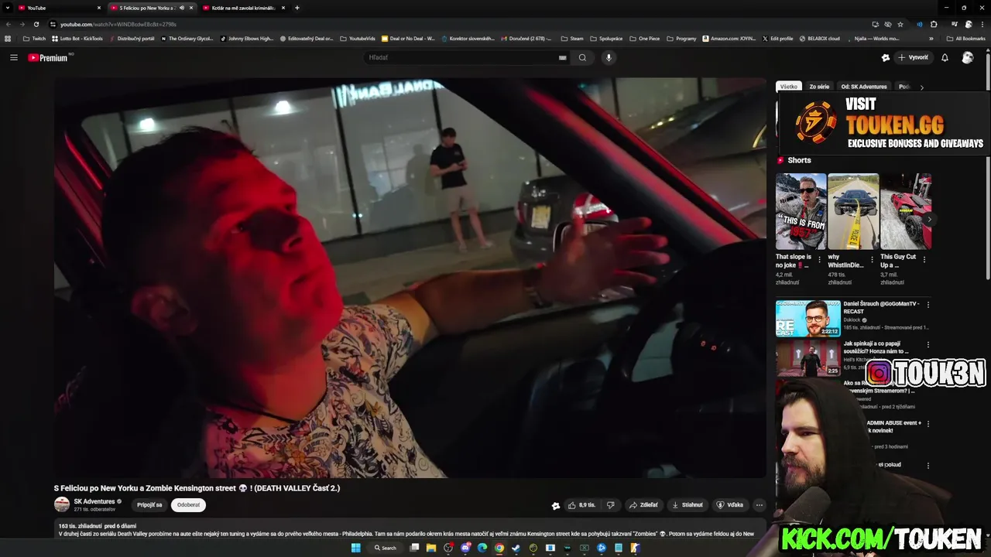
Task: Open the Windows Start button
Action: tap(356, 548)
